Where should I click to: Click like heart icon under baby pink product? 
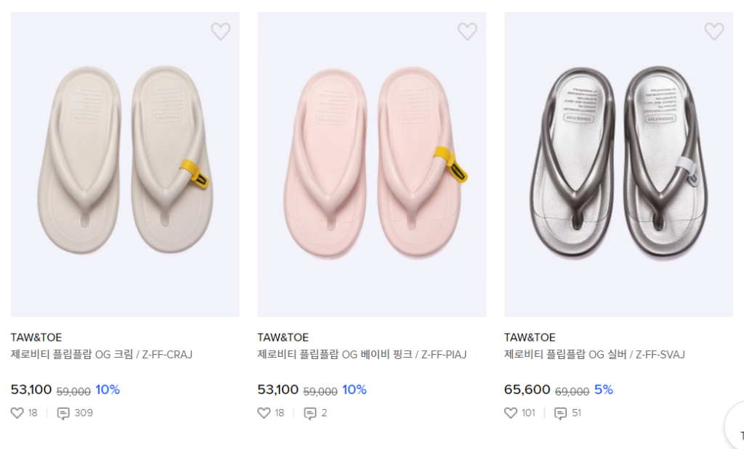[264, 413]
